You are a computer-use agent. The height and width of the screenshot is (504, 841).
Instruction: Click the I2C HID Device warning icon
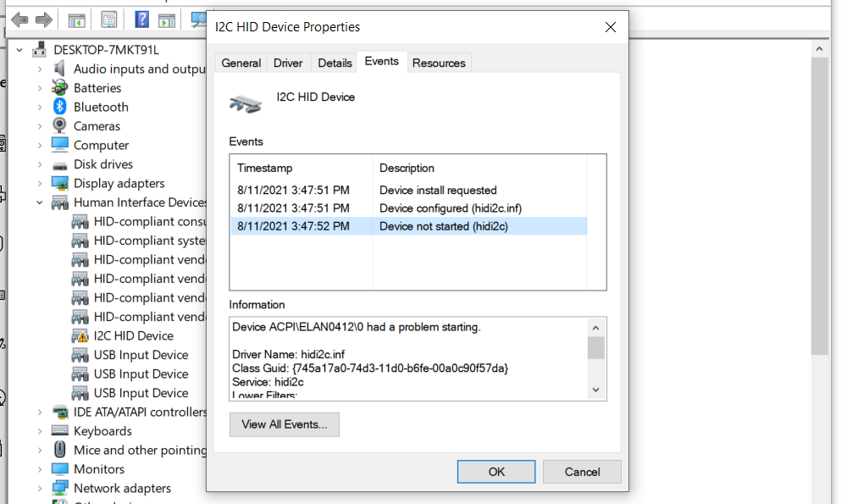(80, 336)
